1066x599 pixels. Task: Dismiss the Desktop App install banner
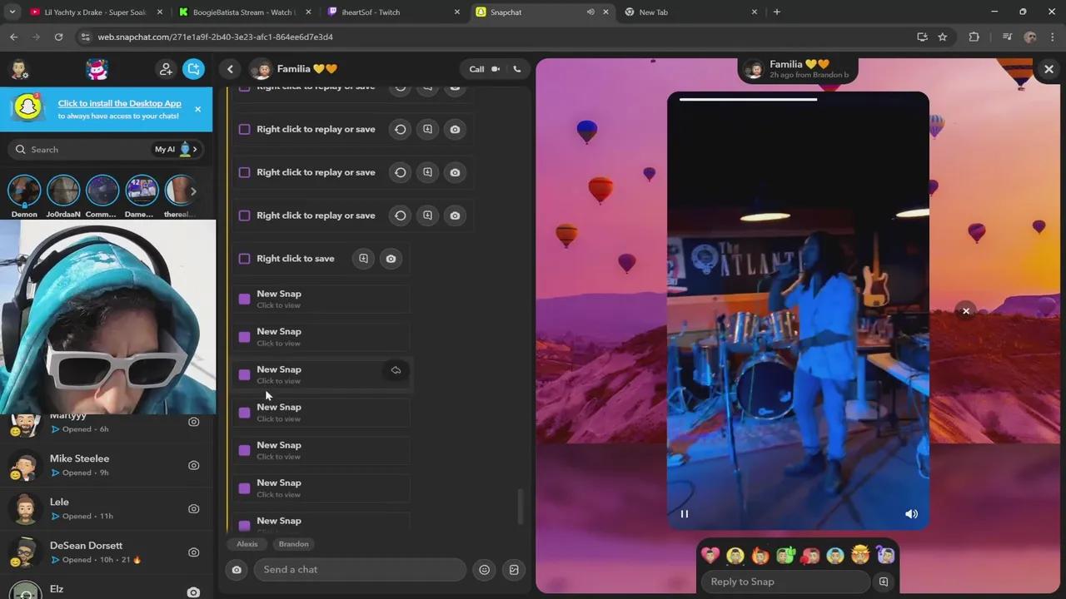(197, 109)
